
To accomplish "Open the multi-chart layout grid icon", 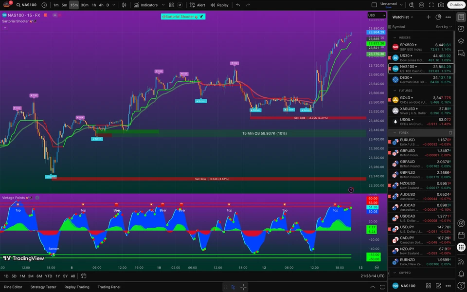I will [171, 5].
